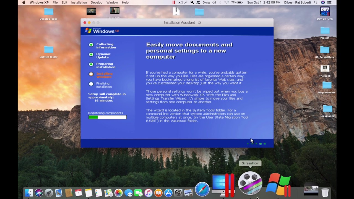Click the ScreenFlow camera menu bar icon
This screenshot has height=199, width=354.
click(x=180, y=2)
